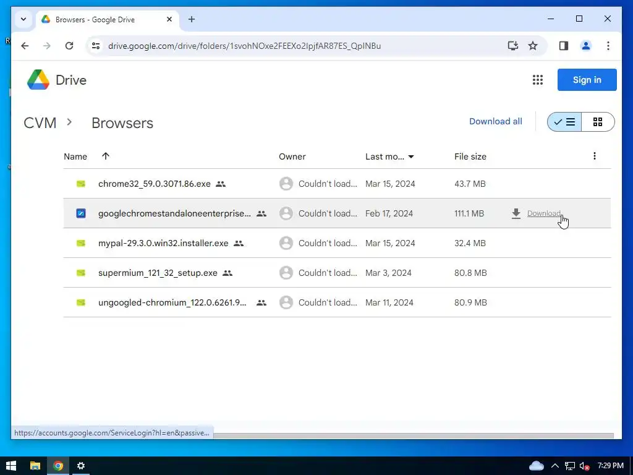633x475 pixels.
Task: Click the install app icon in address bar
Action: [512, 46]
